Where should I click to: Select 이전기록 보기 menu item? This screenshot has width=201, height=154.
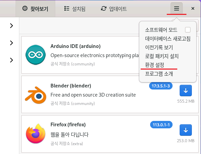[x=159, y=47]
